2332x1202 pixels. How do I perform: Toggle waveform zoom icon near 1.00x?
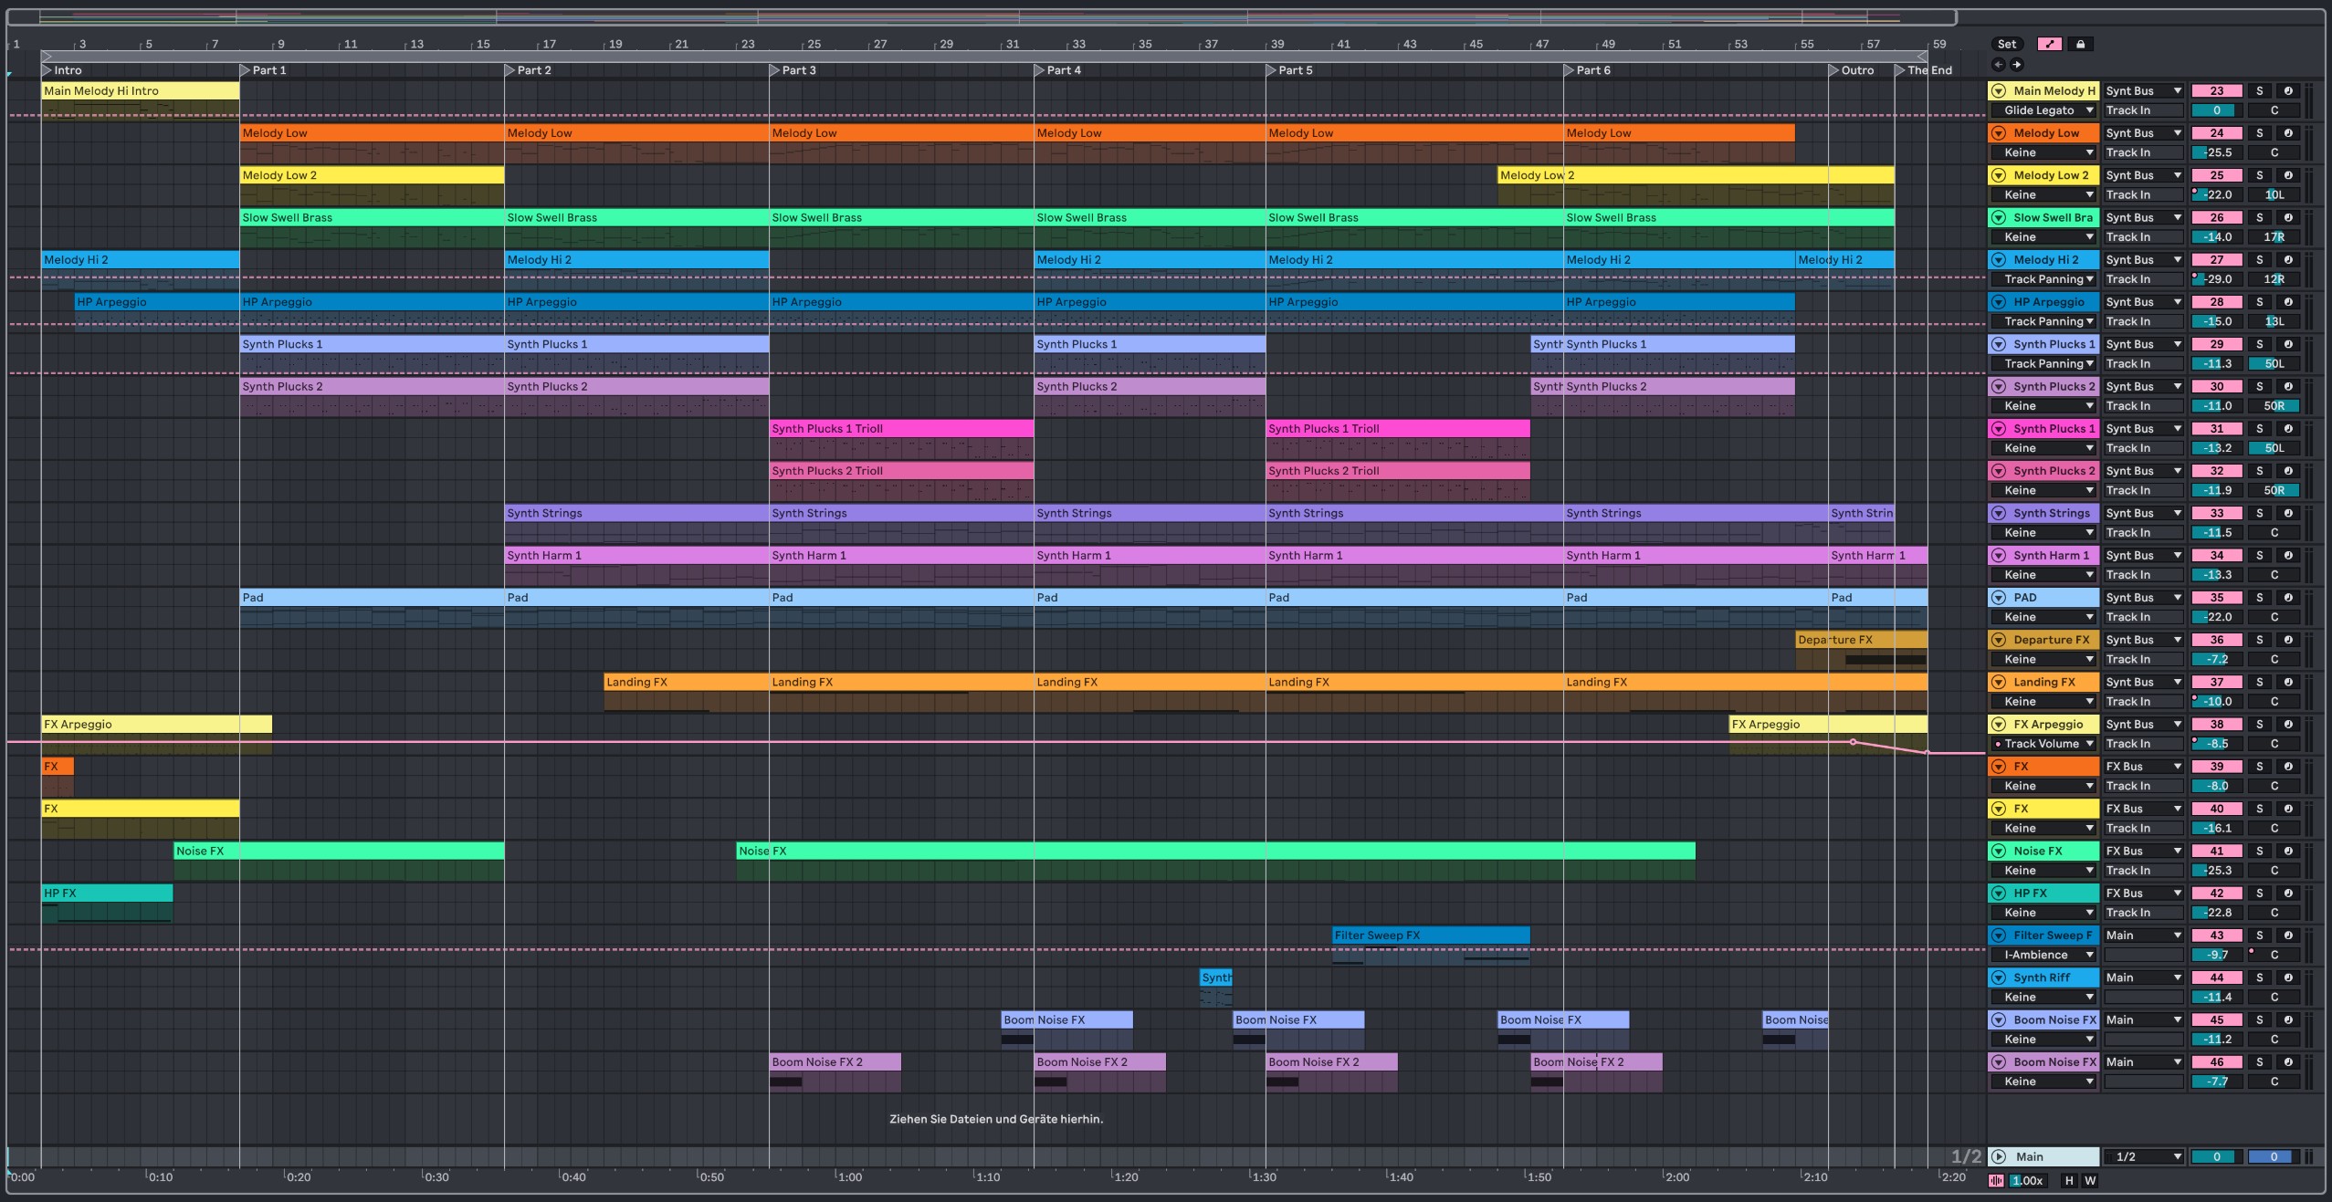tap(1996, 1180)
